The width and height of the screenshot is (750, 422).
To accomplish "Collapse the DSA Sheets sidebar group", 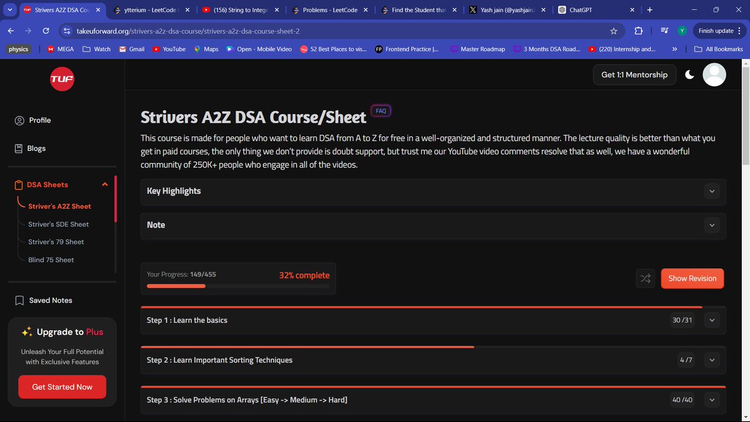I will coord(104,184).
